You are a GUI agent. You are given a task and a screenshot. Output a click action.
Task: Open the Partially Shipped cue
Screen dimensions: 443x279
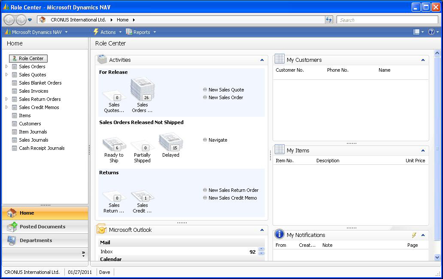click(143, 152)
